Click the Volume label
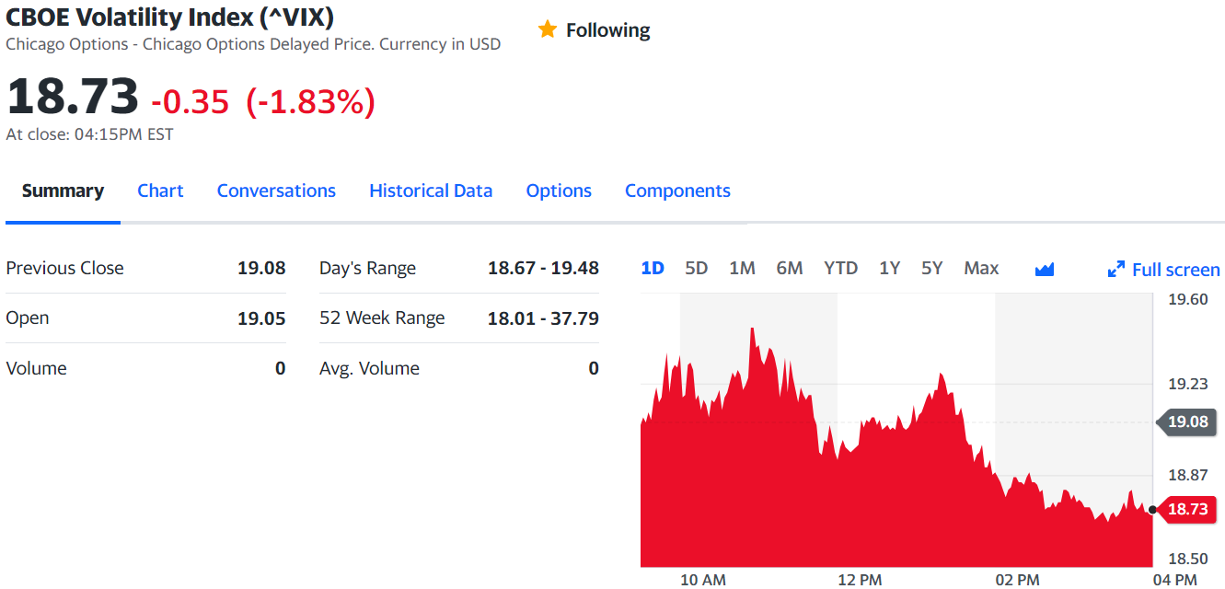Screen dimensions: 1225x589 coord(36,368)
